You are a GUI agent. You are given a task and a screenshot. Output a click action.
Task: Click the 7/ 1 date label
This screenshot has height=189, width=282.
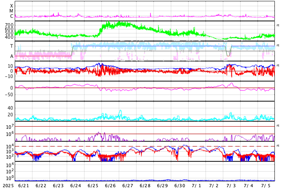(197, 186)
